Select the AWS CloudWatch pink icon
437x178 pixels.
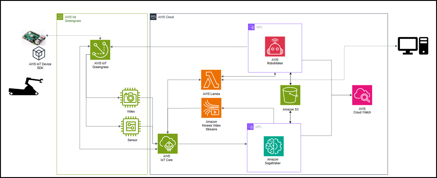[x=362, y=95]
